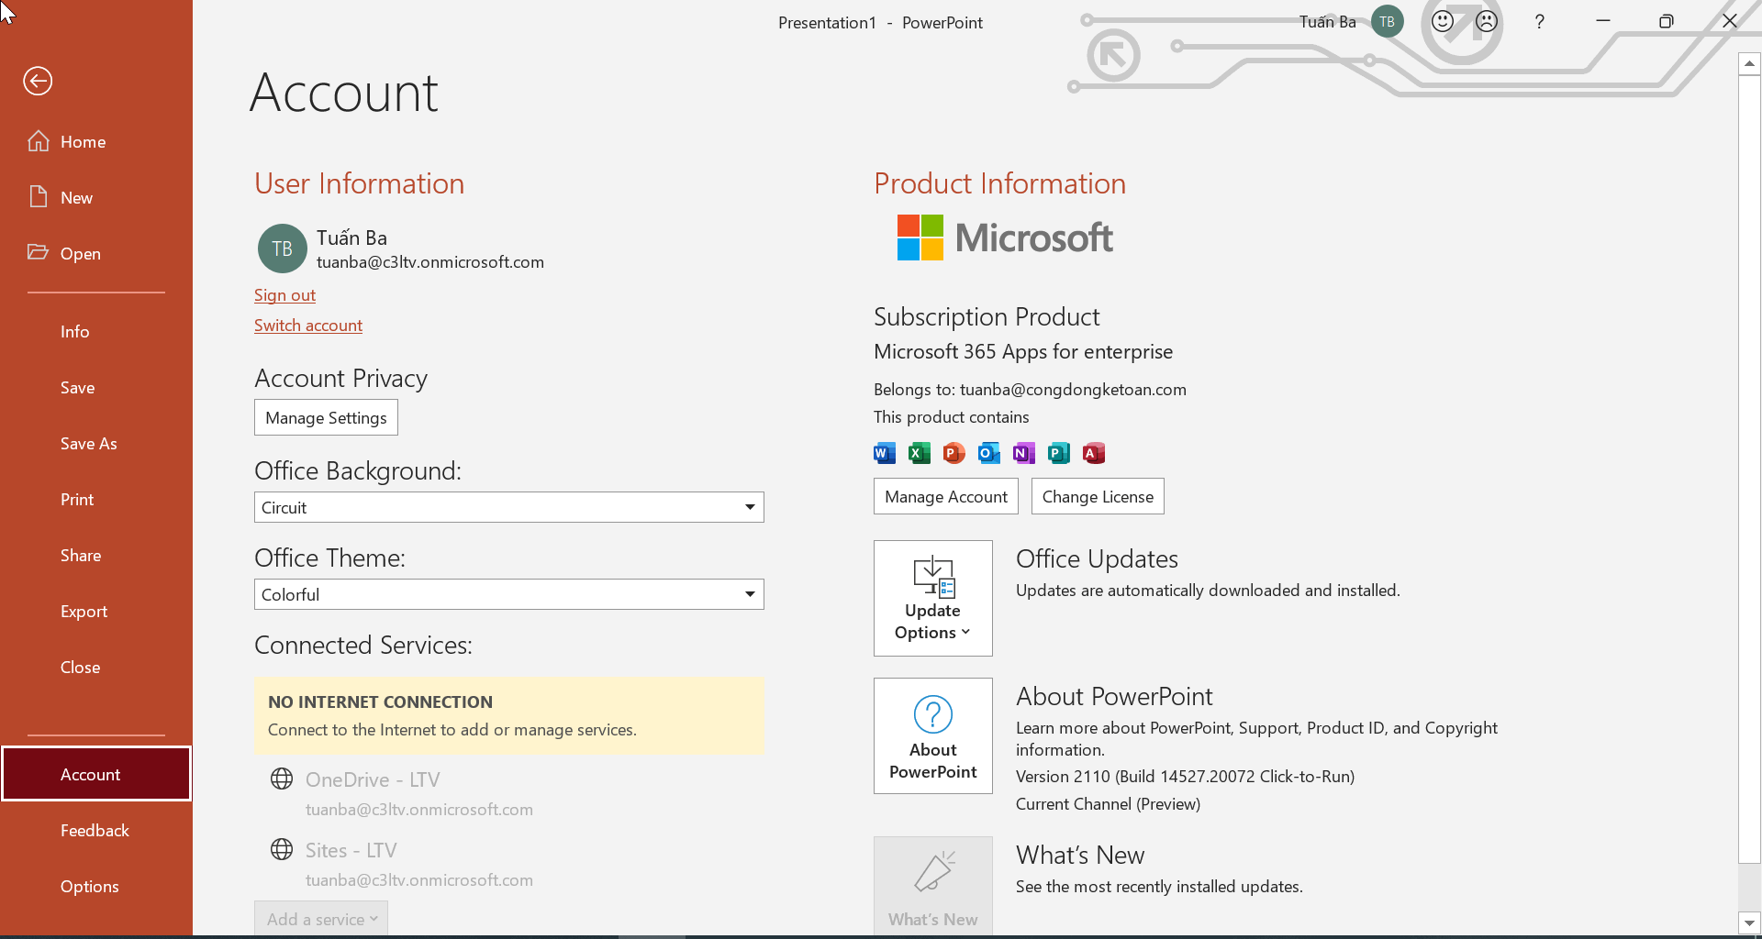Click the Excel app icon

coord(920,453)
